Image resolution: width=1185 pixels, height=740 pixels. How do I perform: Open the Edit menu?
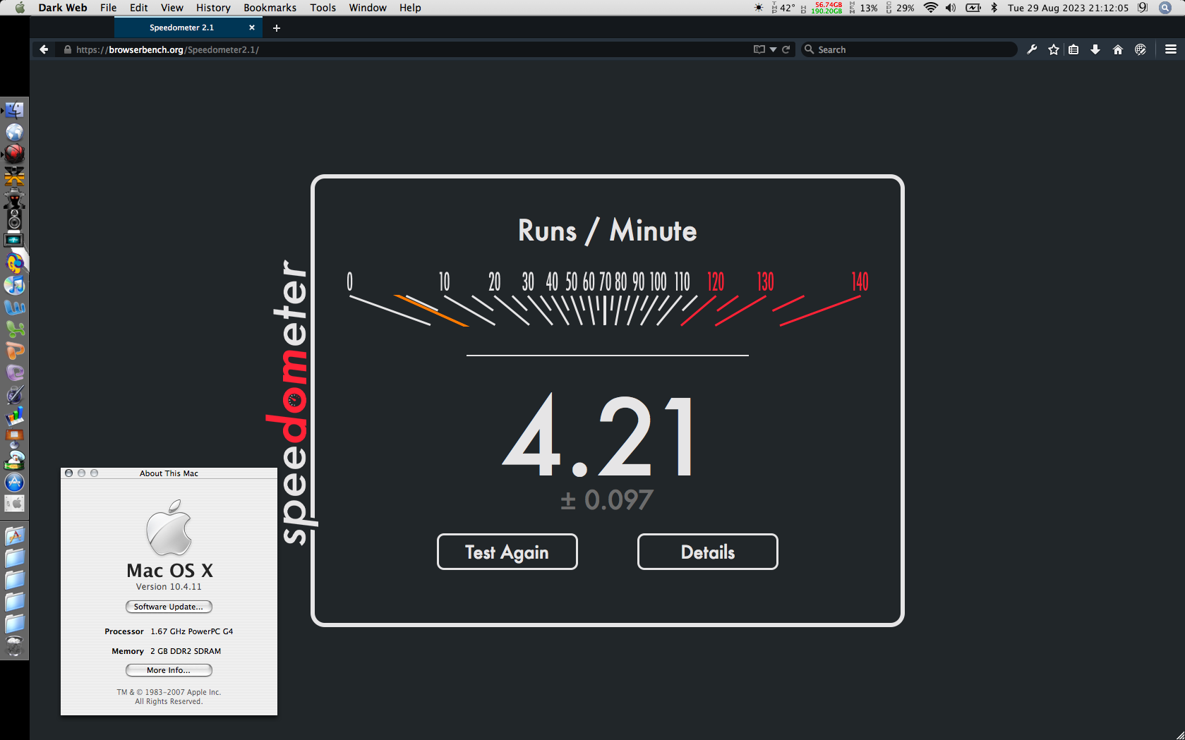(139, 8)
